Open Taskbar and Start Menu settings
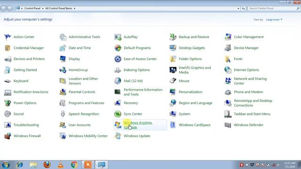This screenshot has width=301, height=169. click(252, 114)
